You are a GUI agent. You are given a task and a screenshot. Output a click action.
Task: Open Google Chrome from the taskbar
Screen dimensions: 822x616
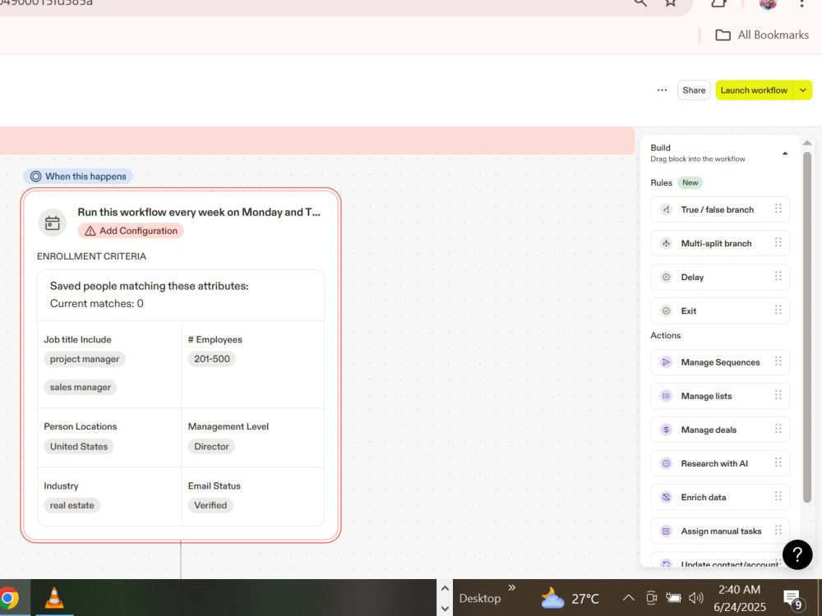[x=8, y=598]
